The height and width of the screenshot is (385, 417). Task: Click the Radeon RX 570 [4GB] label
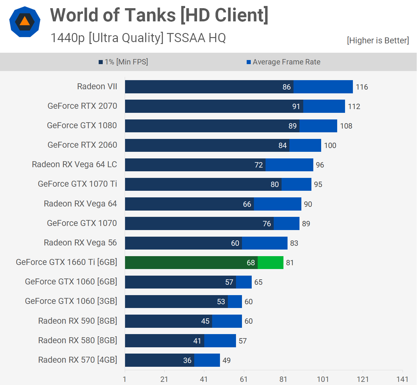[x=78, y=360]
